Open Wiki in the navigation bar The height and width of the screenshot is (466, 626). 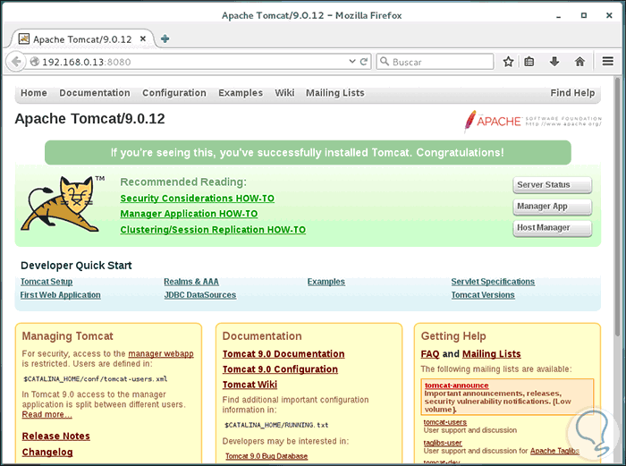coord(284,93)
